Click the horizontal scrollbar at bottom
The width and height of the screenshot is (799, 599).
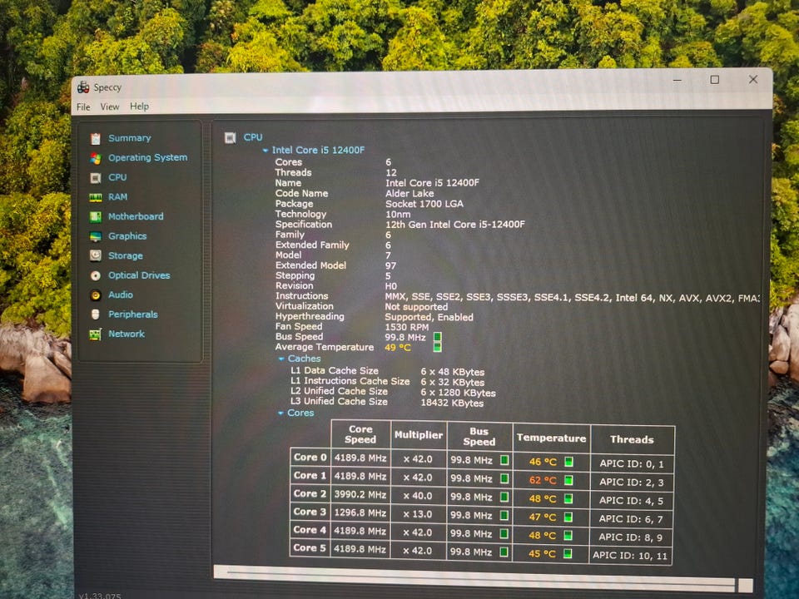(474, 573)
